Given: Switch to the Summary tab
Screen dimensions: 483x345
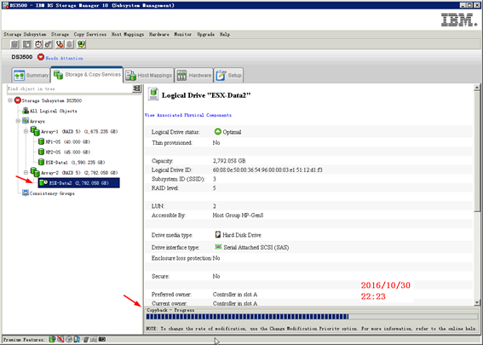Looking at the screenshot, I should point(32,75).
